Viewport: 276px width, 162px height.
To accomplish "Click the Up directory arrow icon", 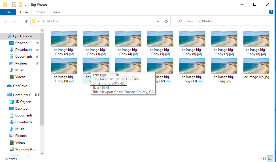I will [27, 21].
